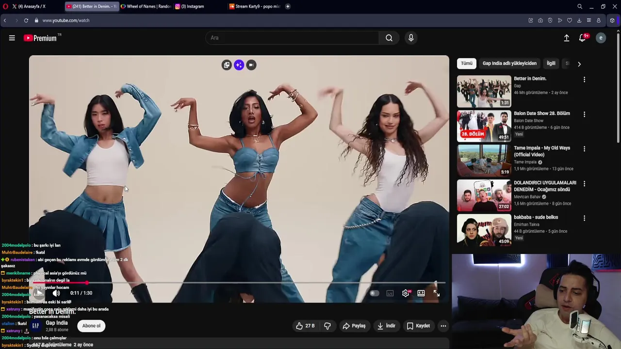Open options for Better in Denim recommendation

click(x=584, y=79)
